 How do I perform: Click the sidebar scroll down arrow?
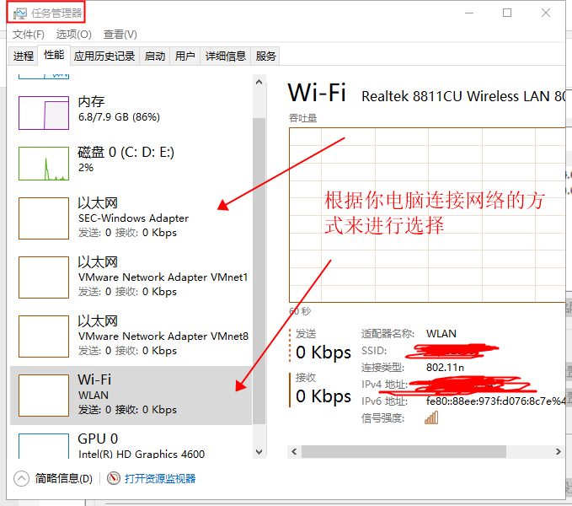[x=259, y=452]
